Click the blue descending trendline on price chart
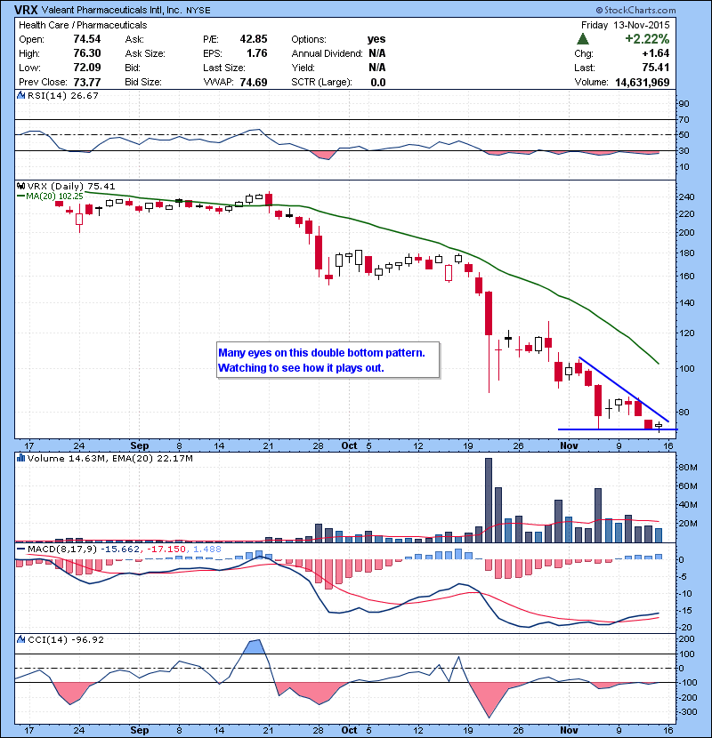 click(x=623, y=389)
